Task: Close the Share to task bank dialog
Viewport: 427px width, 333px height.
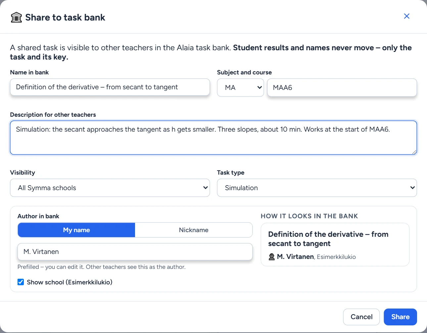Action: (407, 16)
